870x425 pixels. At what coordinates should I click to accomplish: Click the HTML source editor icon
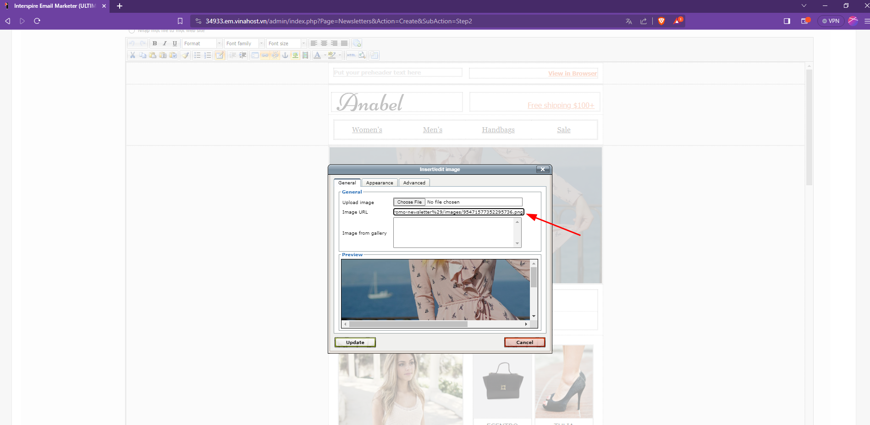pos(351,55)
